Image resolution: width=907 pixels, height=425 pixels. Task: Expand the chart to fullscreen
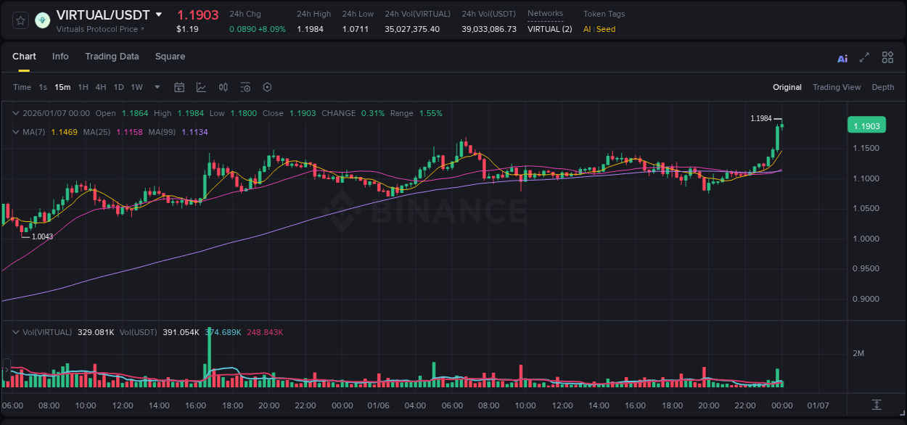864,57
